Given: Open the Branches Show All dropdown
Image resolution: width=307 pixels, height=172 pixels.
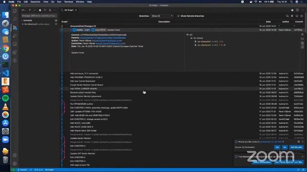Looking at the screenshot, I should [x=162, y=16].
